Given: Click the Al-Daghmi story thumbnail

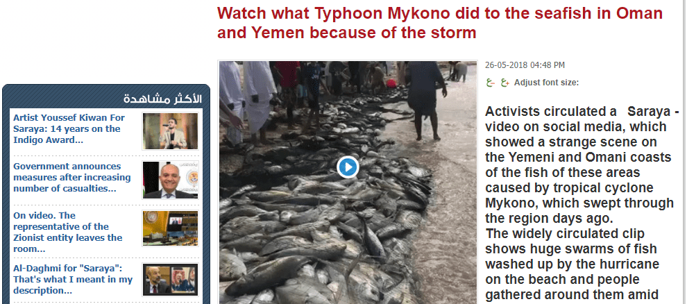Looking at the screenshot, I should pyautogui.click(x=170, y=280).
